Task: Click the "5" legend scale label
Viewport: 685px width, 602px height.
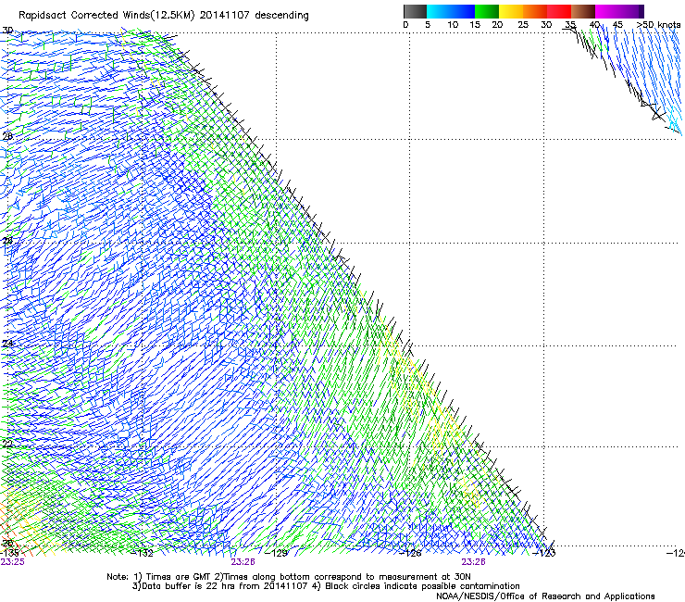Action: [428, 25]
